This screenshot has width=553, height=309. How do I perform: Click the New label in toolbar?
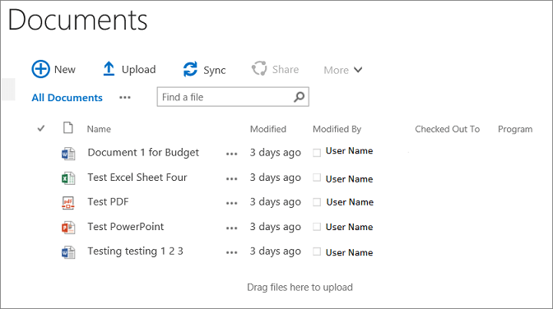pos(65,69)
